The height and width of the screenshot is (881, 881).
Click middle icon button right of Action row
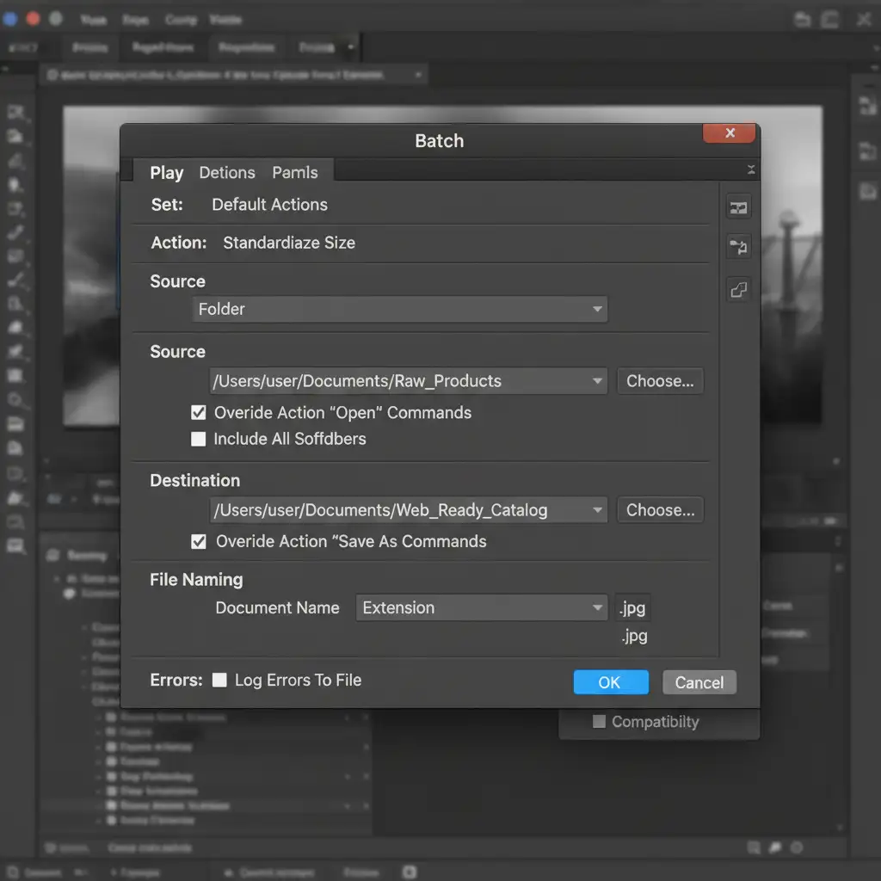738,248
